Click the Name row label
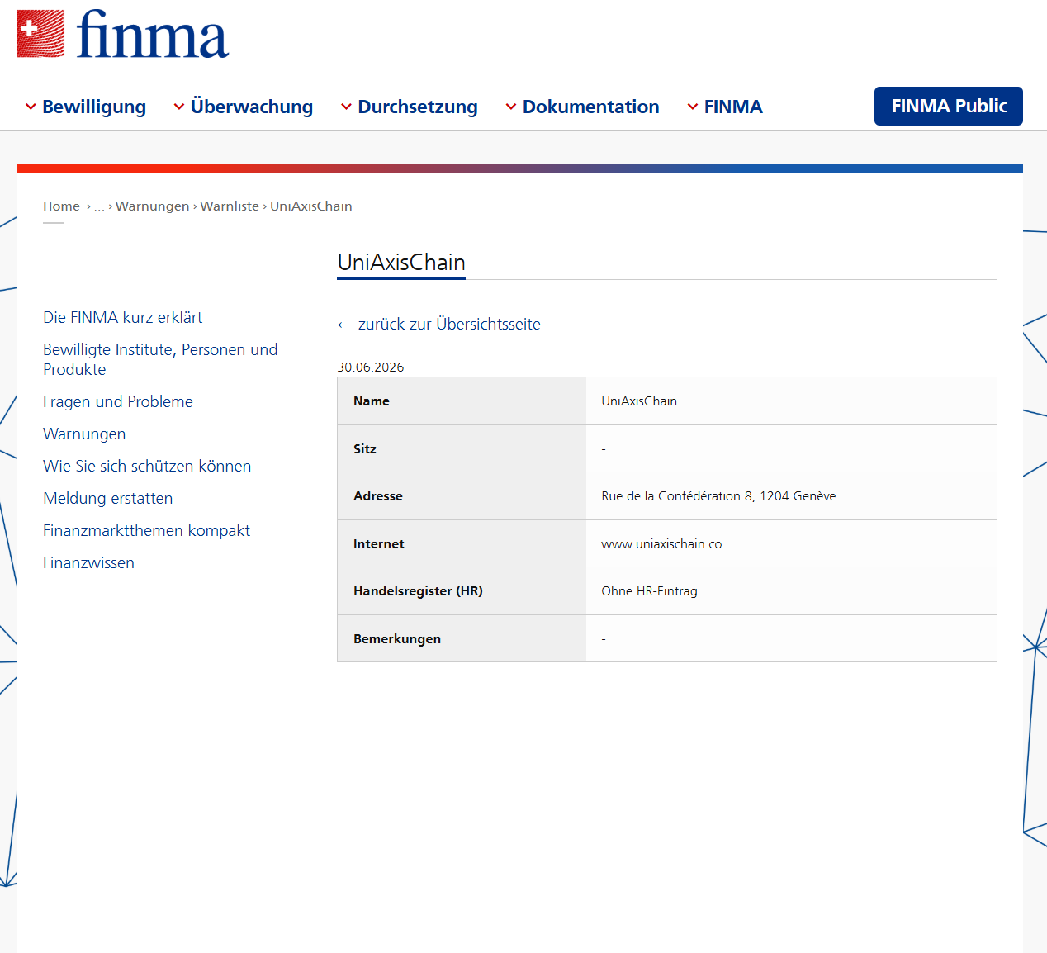Image resolution: width=1047 pixels, height=953 pixels. coord(372,401)
